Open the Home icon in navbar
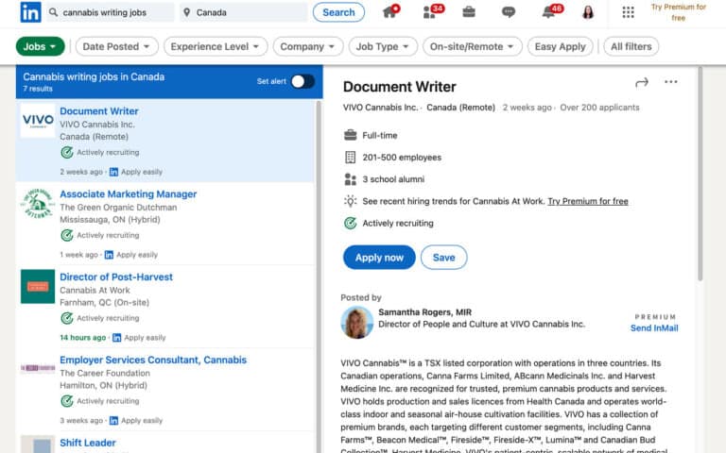 coord(389,12)
